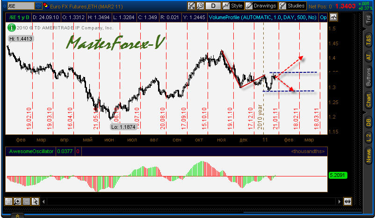Click the zoom out minus icon
375x218 pixels.
[x=26, y=201]
